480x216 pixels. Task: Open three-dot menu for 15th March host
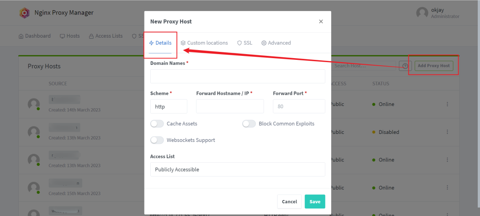point(447,188)
